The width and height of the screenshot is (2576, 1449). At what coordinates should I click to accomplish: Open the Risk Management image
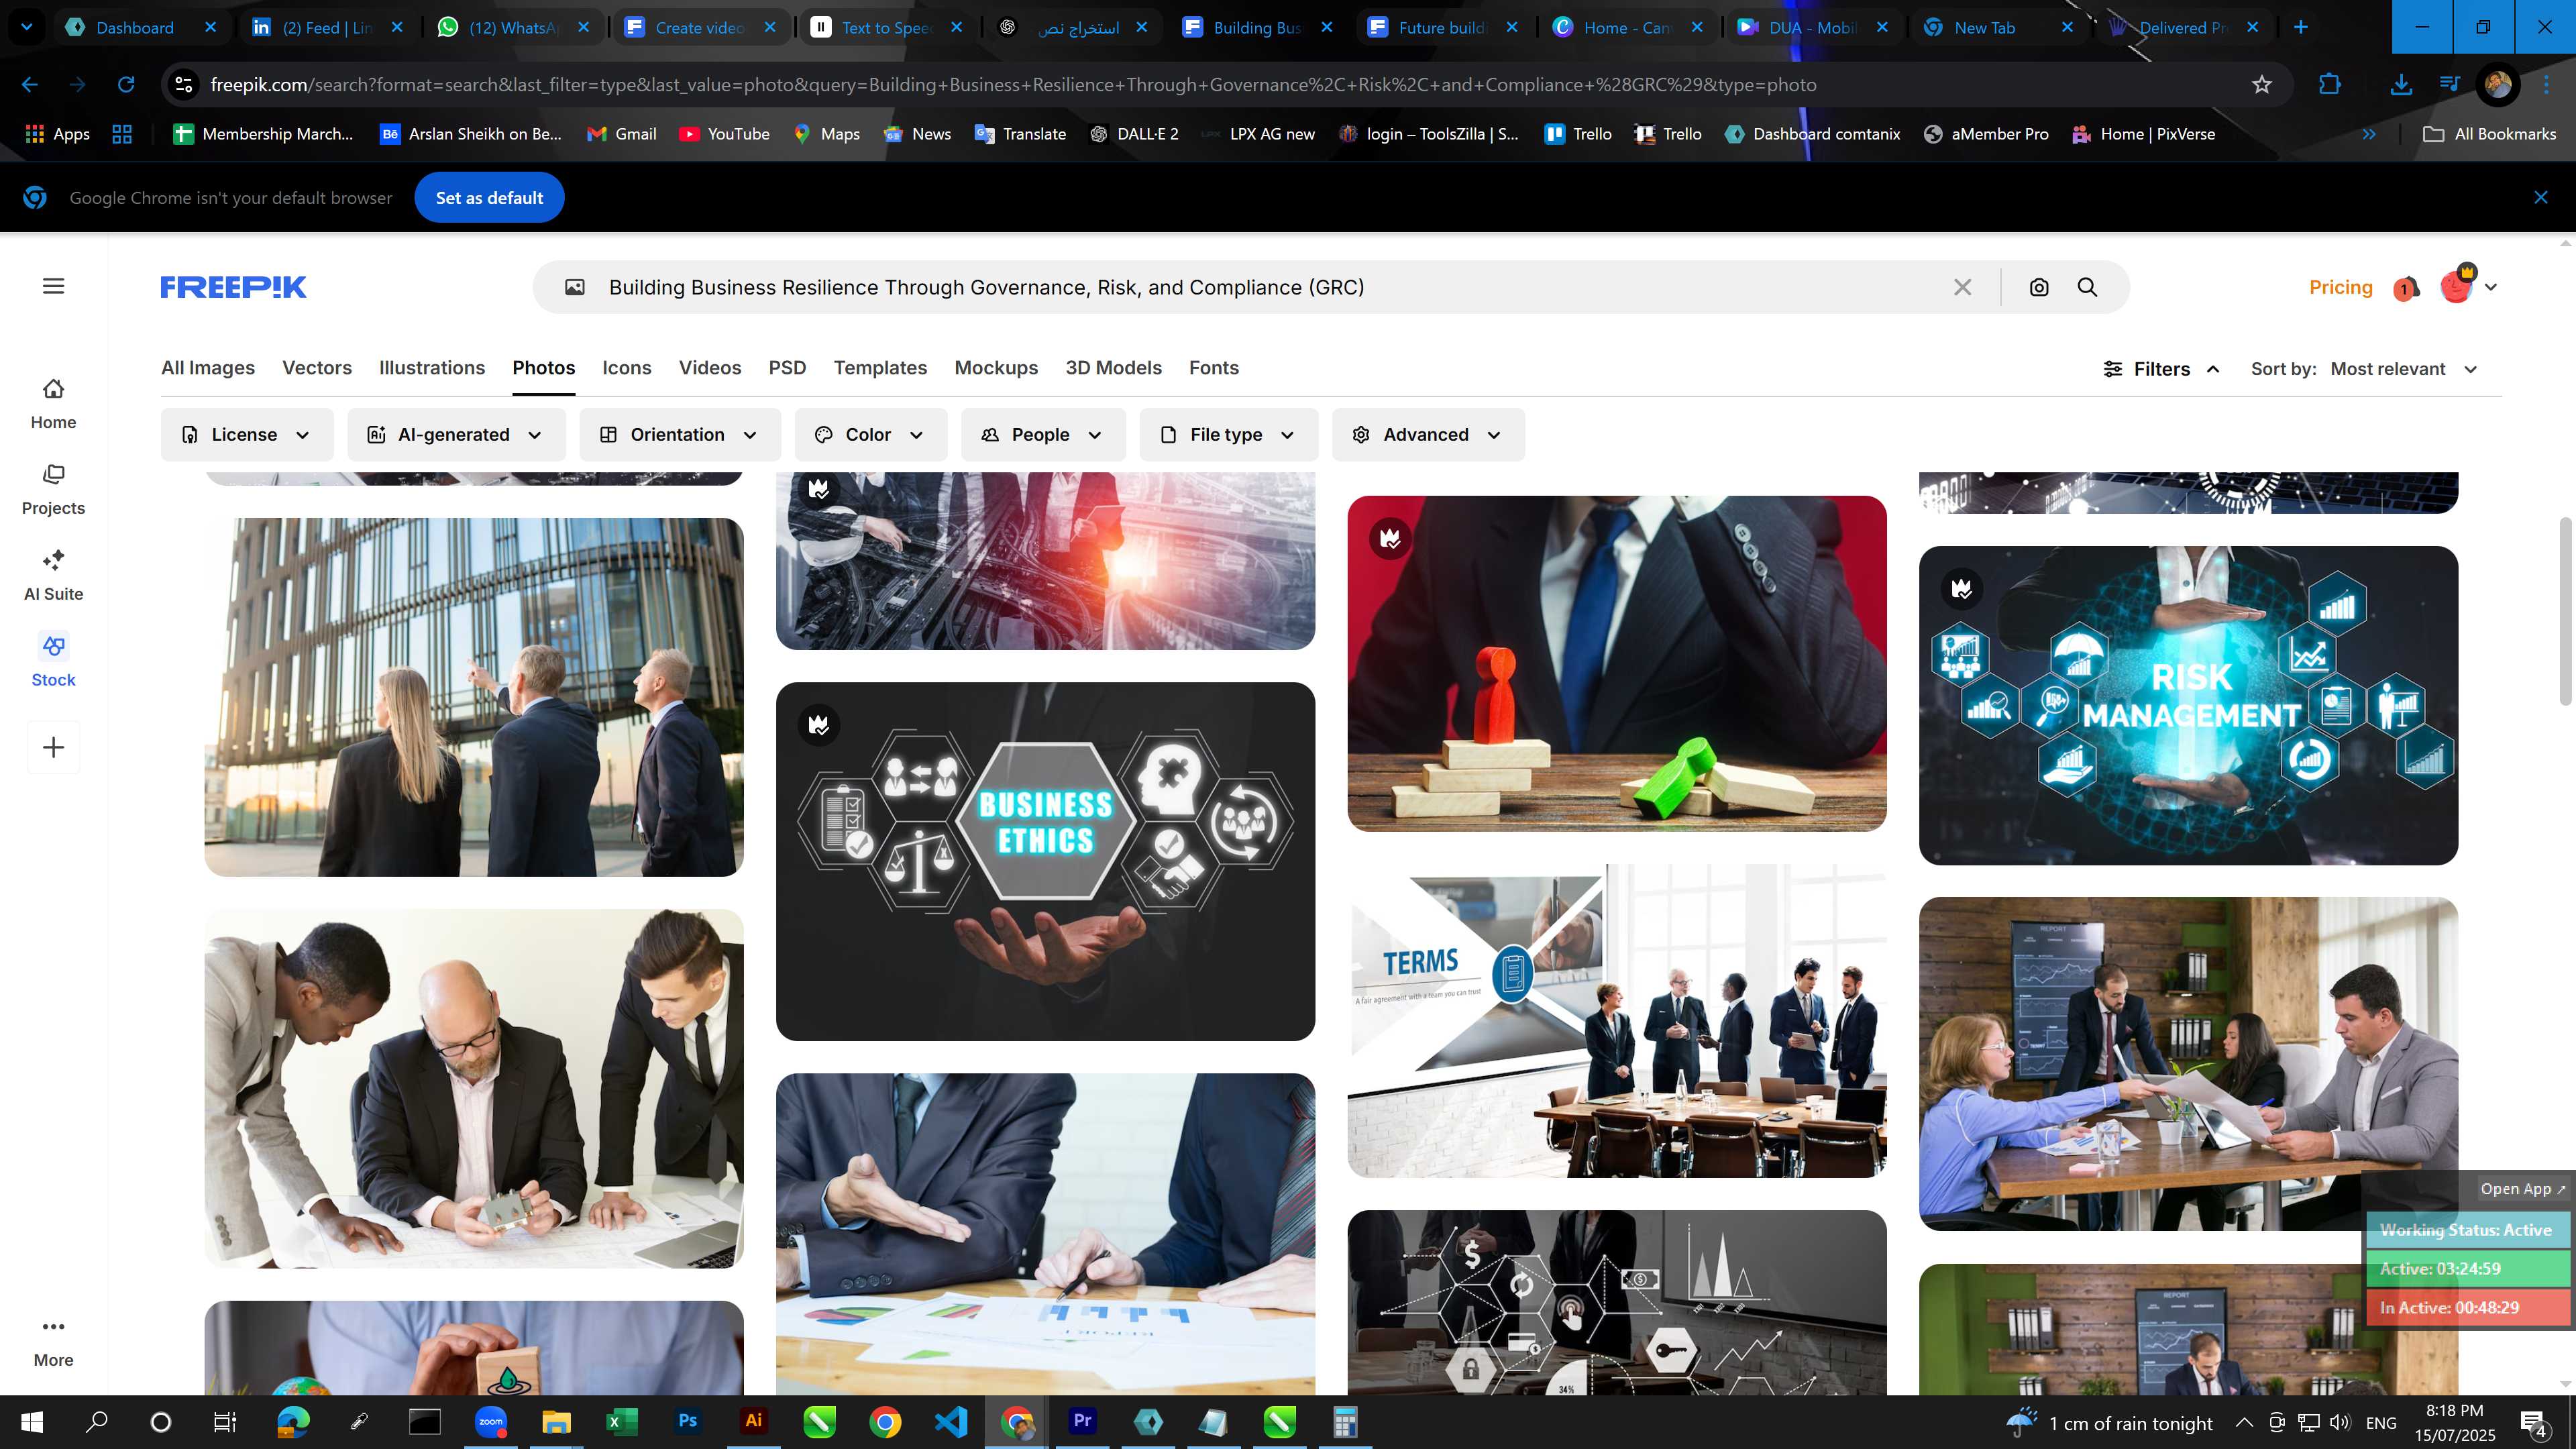point(2188,706)
